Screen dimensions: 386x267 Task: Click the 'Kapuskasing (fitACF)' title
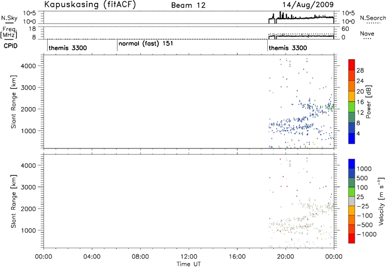(90, 4)
